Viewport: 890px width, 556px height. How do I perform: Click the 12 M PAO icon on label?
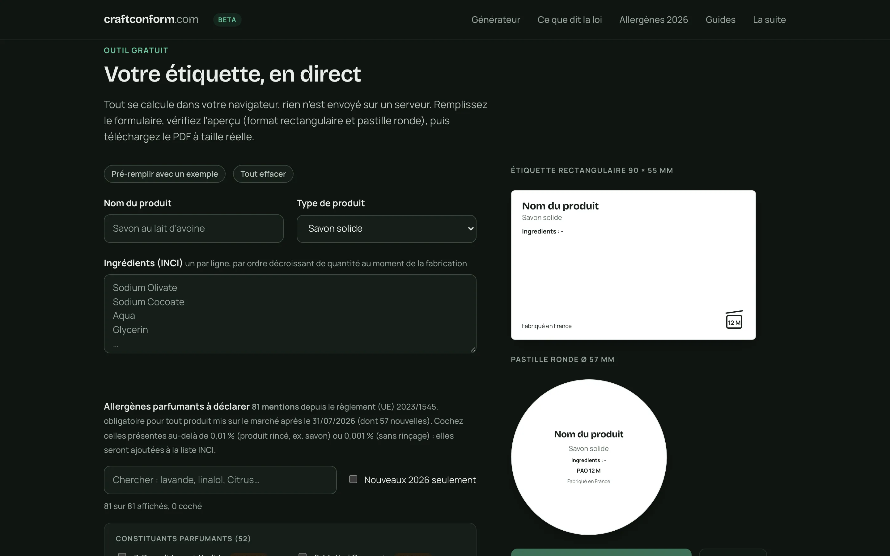tap(734, 320)
